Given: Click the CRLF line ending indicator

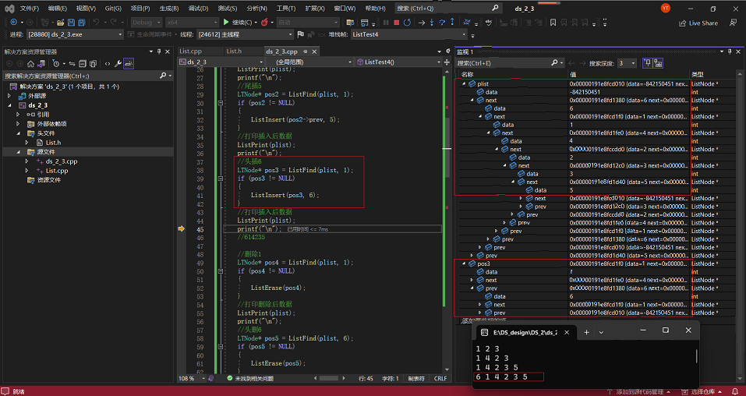Looking at the screenshot, I should click(x=440, y=378).
